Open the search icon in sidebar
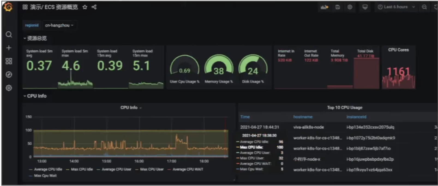This screenshot has height=186, width=438. click(x=9, y=35)
